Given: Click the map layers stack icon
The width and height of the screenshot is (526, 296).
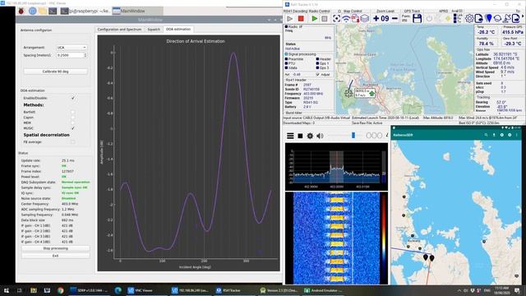Looking at the screenshot, I should [365, 18].
